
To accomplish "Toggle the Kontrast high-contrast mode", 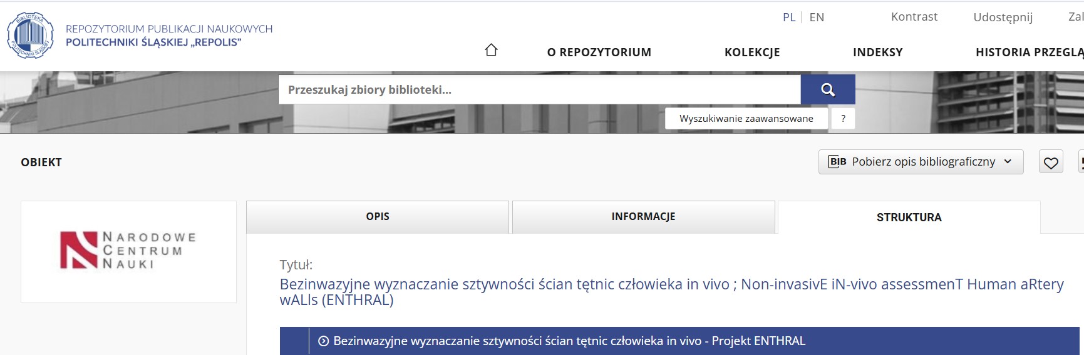I will coord(914,17).
